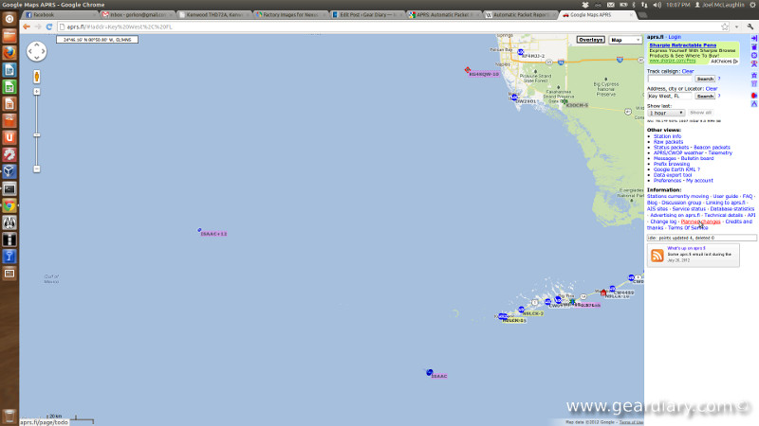759x426 pixels.
Task: Go back using the browser back arrow
Action: pyautogui.click(x=27, y=27)
